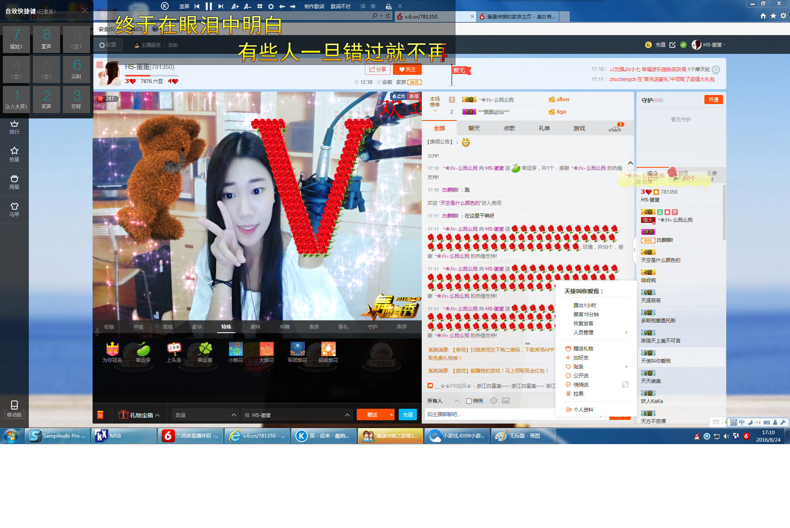Trigger the 欢呼 sound effect key 3

77,99
